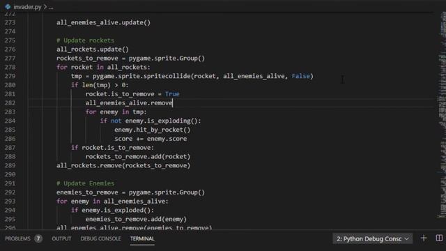Click the problems count badge 7
The height and width of the screenshot is (251, 446).
[38, 238]
